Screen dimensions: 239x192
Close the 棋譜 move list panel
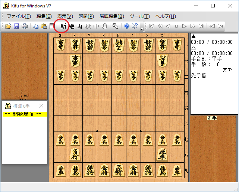pyautogui.click(x=41, y=106)
